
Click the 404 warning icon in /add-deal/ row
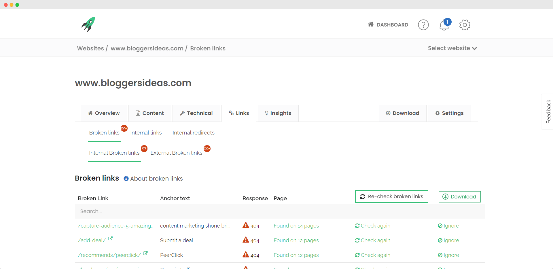(246, 240)
